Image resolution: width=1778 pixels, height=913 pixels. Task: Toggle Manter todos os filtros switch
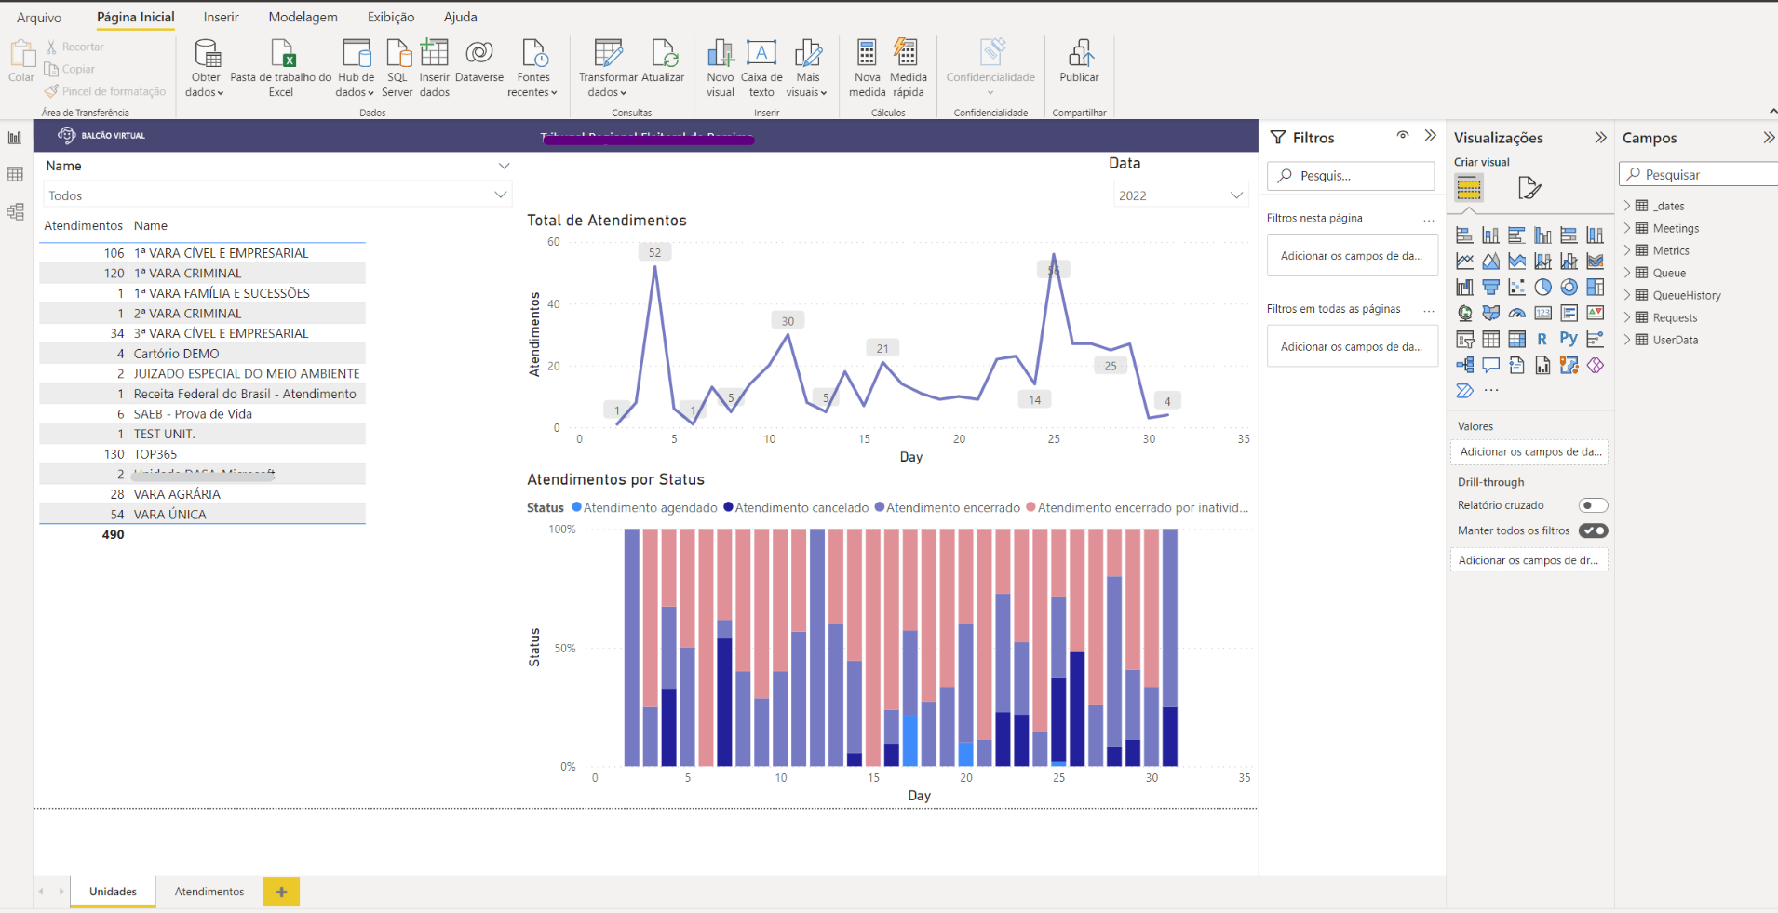tap(1594, 530)
